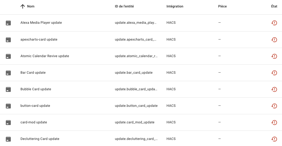This screenshot has width=282, height=146.
Task: Sort by Intégration column header
Action: (175, 6)
